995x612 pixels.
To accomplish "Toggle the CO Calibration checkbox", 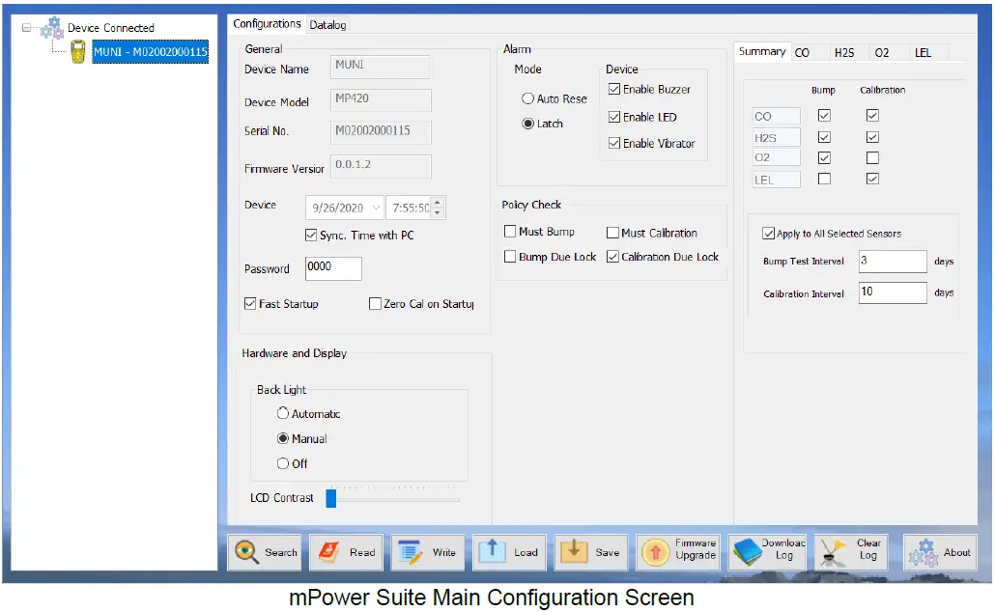I will [x=872, y=116].
